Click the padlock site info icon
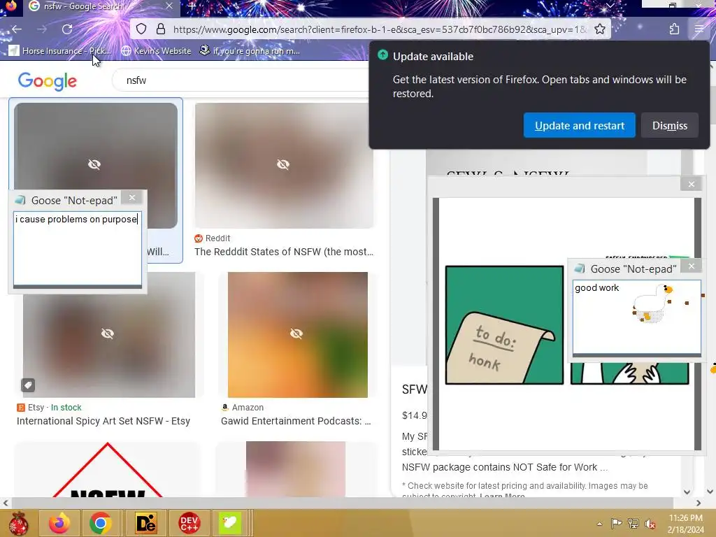Viewport: 716px width, 537px height. click(161, 29)
